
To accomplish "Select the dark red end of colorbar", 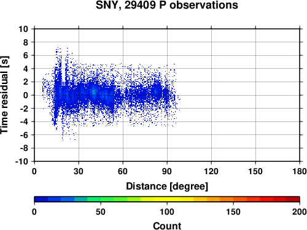I will pos(293,199).
